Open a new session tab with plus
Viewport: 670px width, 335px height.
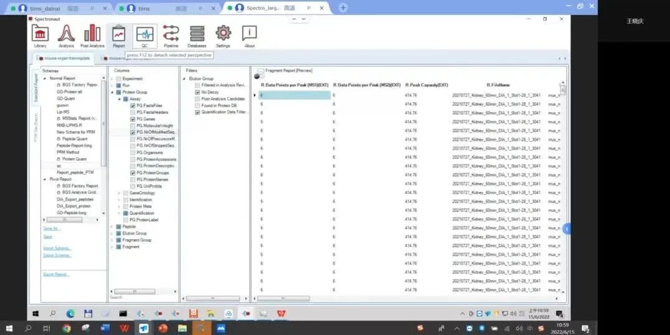click(342, 7)
